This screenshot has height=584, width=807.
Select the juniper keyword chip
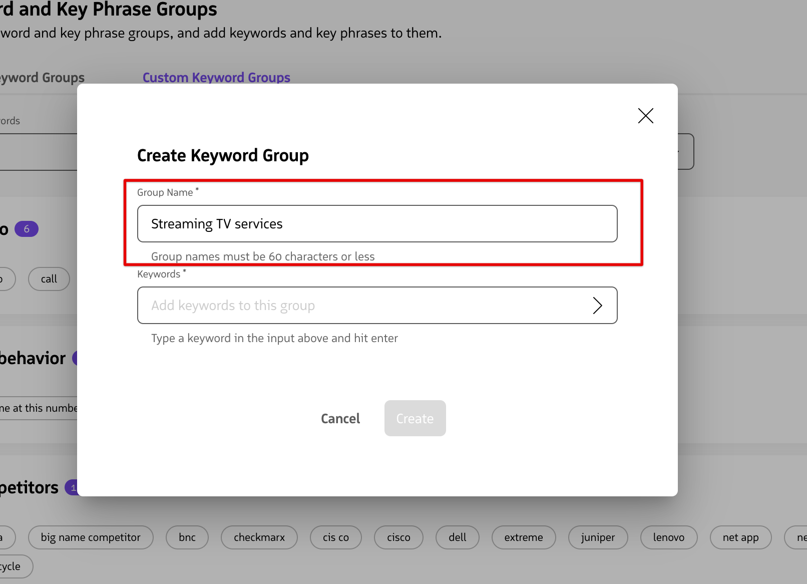pos(598,537)
